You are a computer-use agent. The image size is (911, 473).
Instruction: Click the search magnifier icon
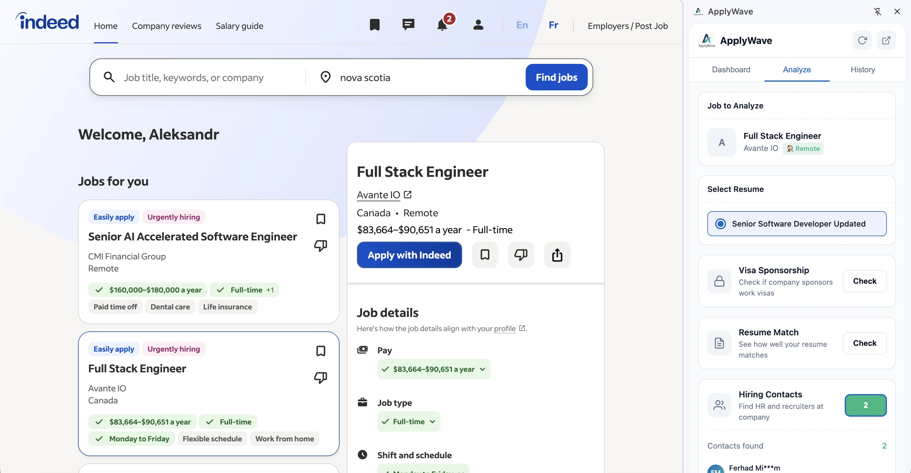click(x=109, y=77)
